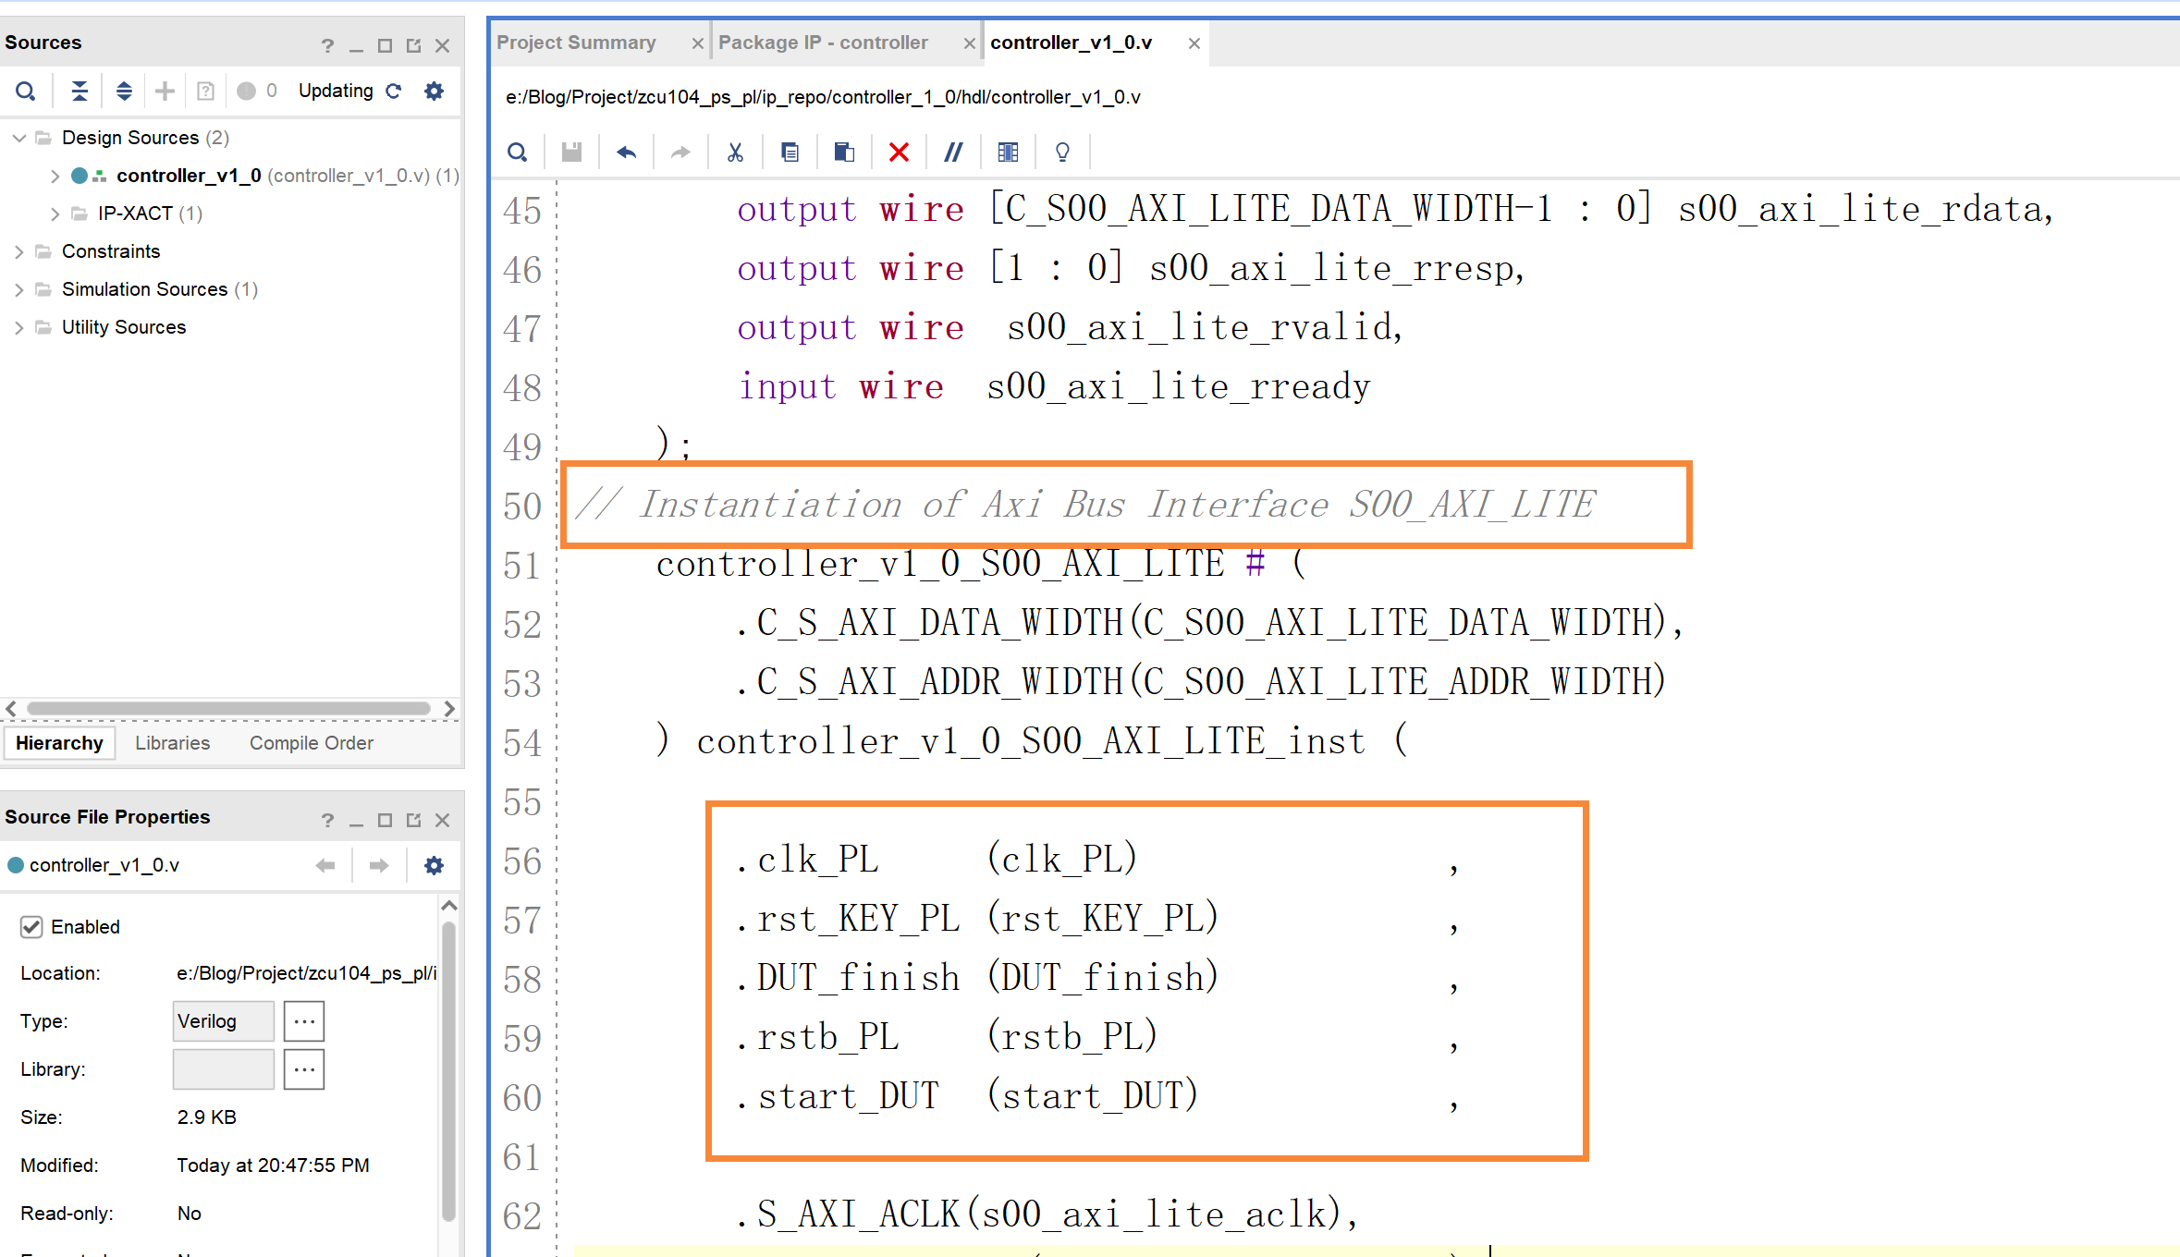
Task: Click Source File Properties vertical scrollbar
Action: tap(448, 1072)
